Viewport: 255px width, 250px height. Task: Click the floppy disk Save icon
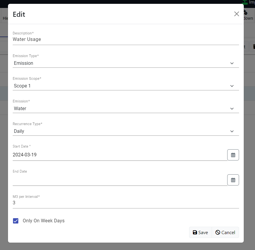coord(195,232)
